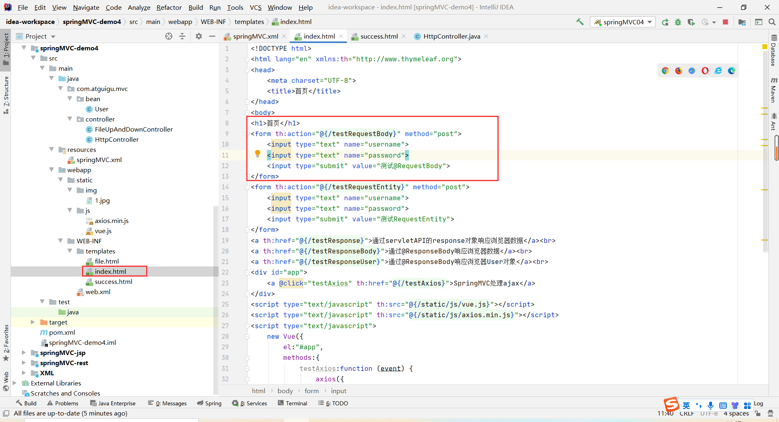Toggle the Z: Structure side panel

pyautogui.click(x=6, y=95)
